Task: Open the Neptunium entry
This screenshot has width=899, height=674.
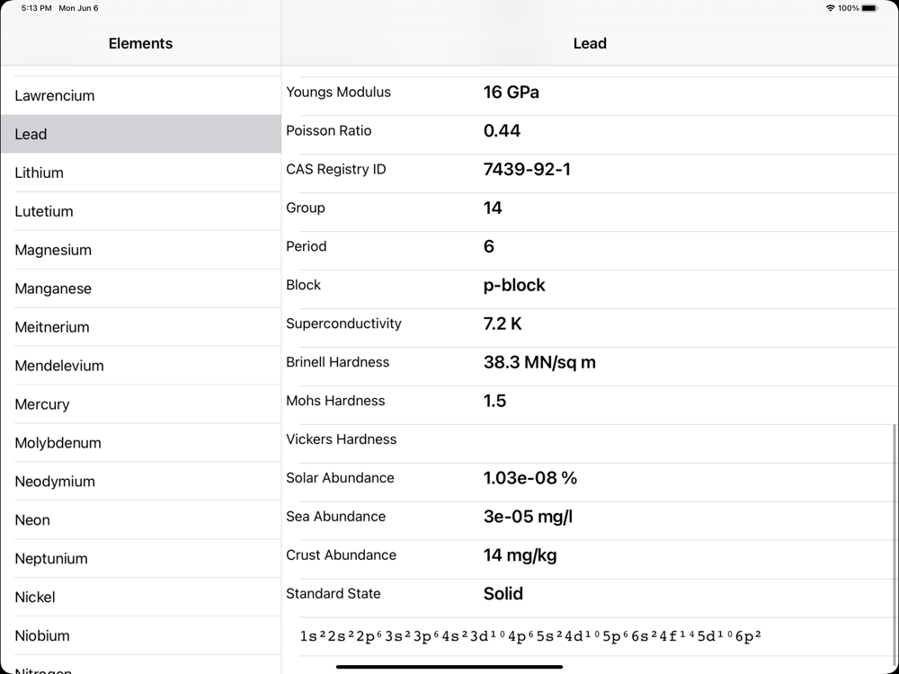Action: [x=51, y=559]
